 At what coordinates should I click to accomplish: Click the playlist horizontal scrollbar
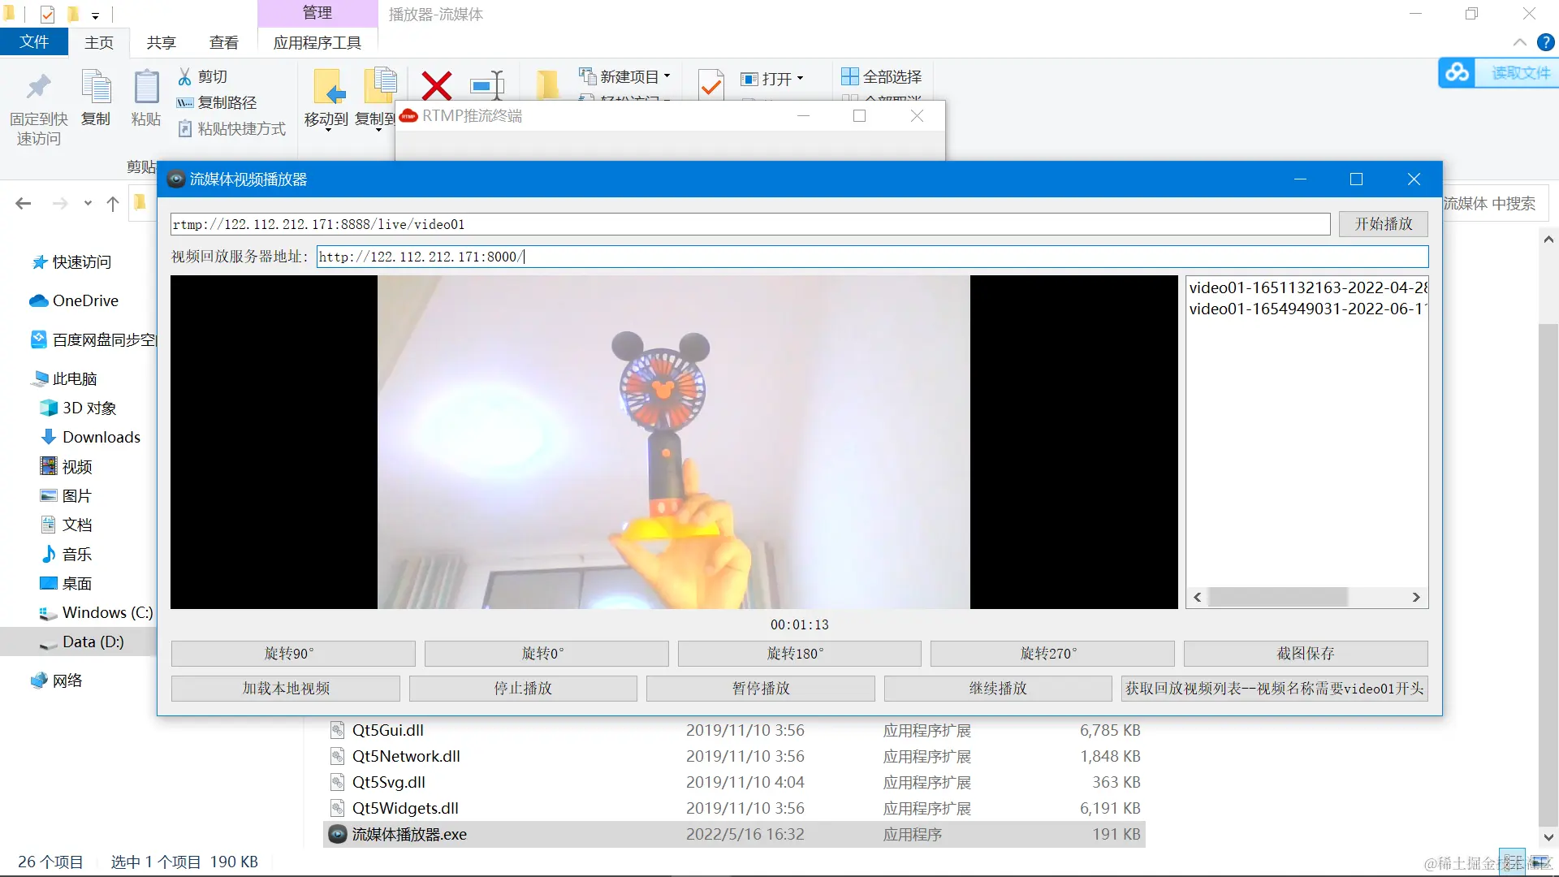pyautogui.click(x=1279, y=596)
